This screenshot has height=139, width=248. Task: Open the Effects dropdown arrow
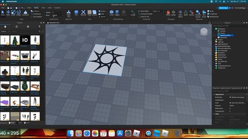pos(168,17)
